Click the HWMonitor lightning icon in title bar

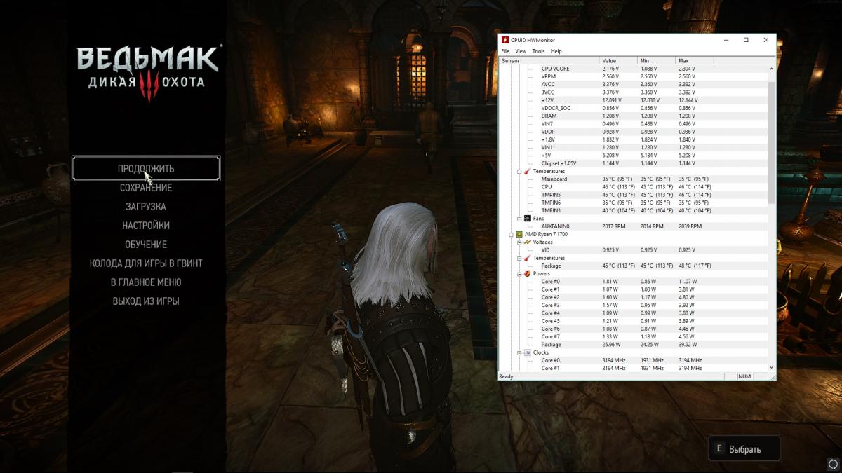click(x=505, y=40)
